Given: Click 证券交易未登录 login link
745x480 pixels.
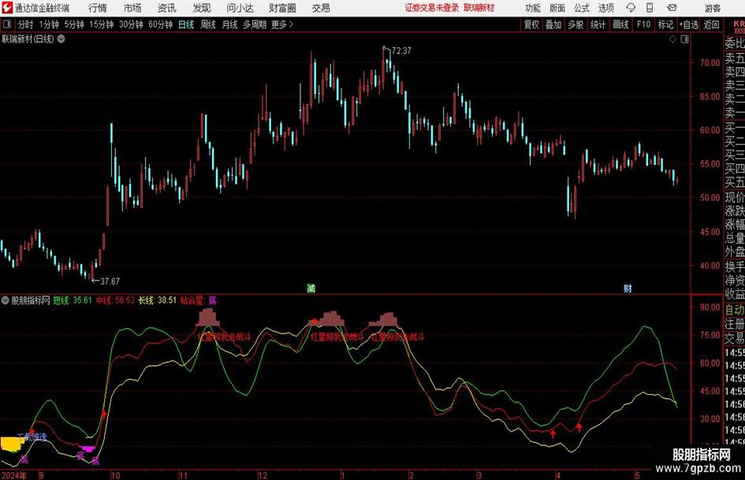Looking at the screenshot, I should [x=432, y=8].
